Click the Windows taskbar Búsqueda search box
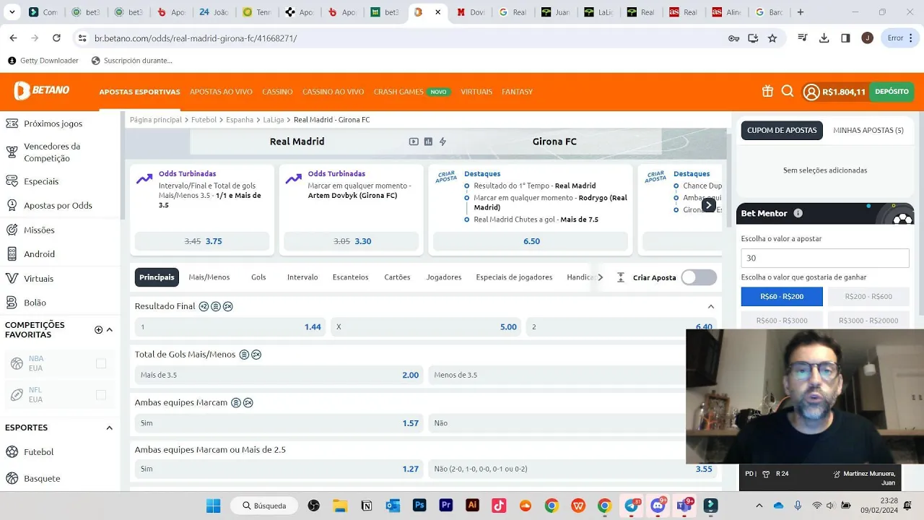This screenshot has height=520, width=924. click(x=265, y=506)
